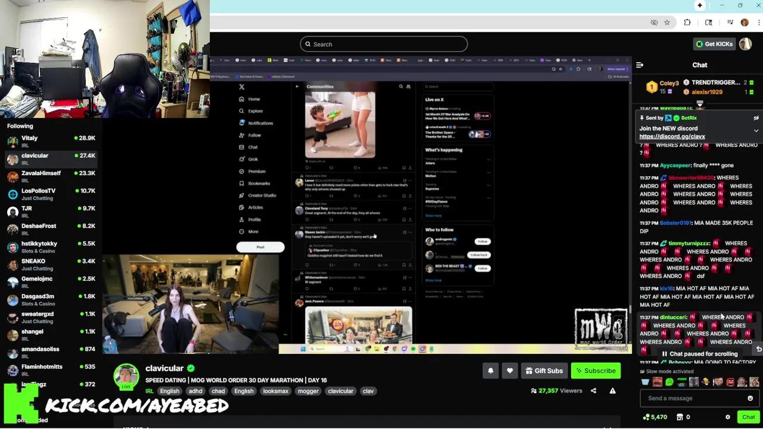Image resolution: width=763 pixels, height=429 pixels.
Task: Select the IRL category link
Action: 150,391
